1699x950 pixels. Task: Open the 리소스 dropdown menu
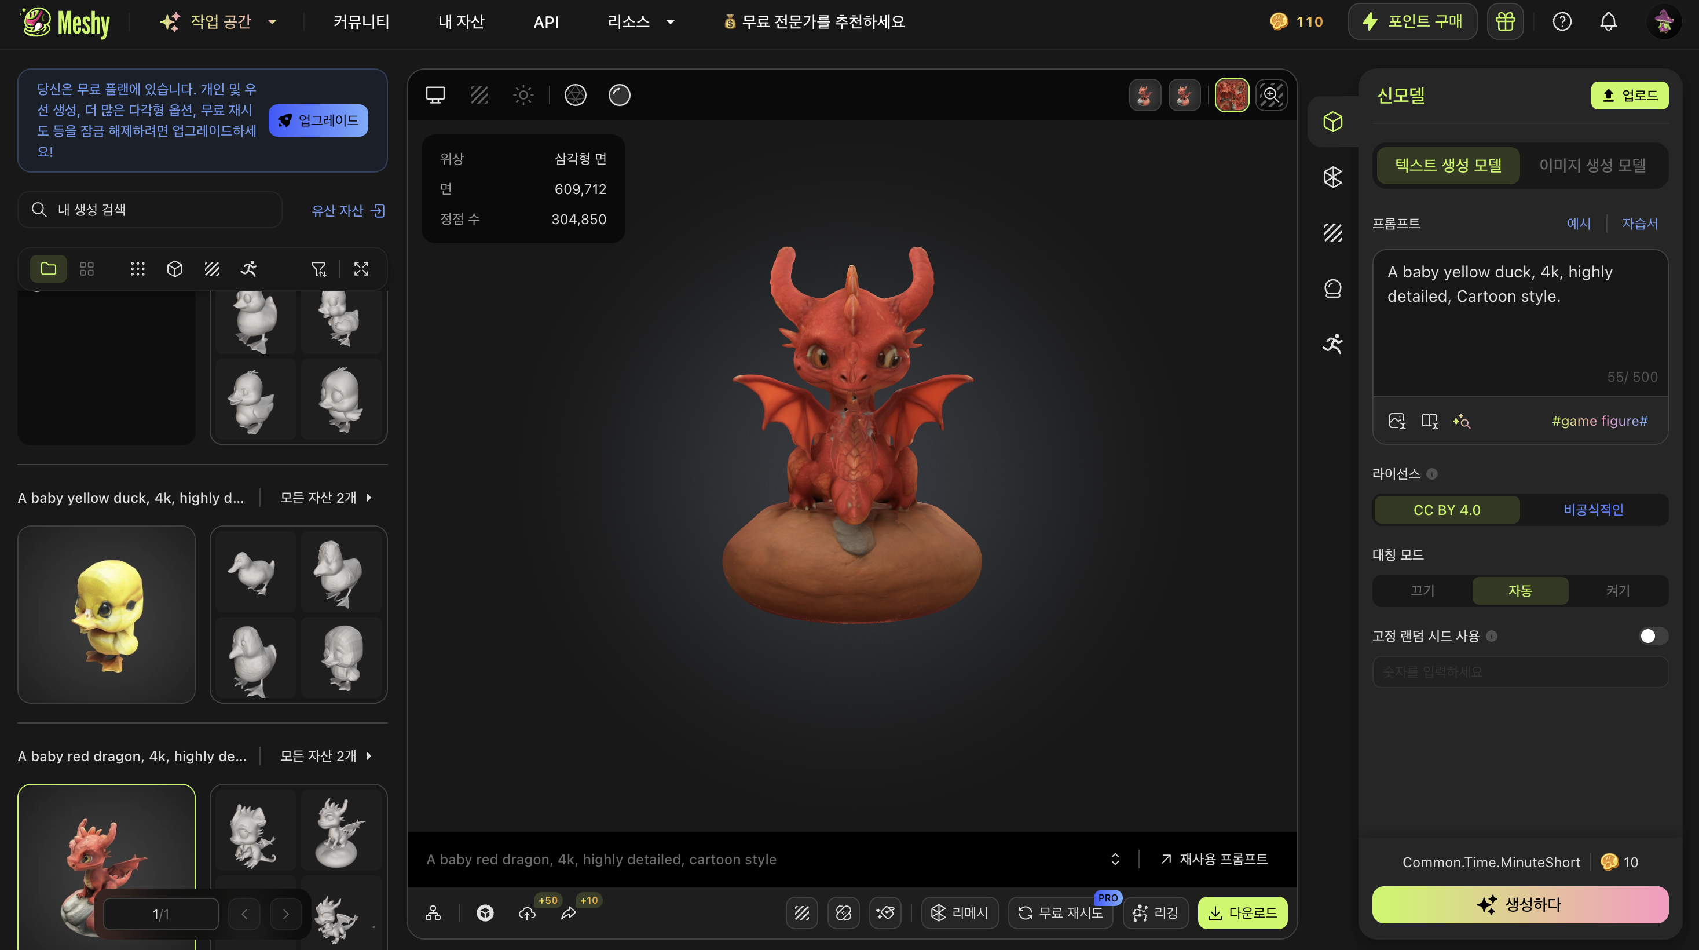coord(641,22)
